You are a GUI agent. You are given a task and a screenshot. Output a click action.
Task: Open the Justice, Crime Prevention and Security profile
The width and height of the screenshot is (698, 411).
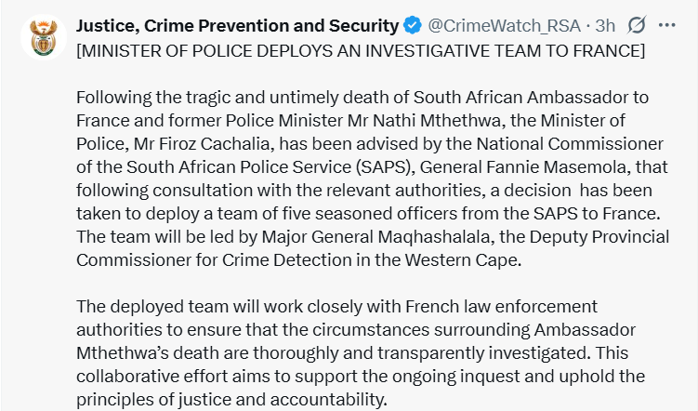(x=238, y=25)
